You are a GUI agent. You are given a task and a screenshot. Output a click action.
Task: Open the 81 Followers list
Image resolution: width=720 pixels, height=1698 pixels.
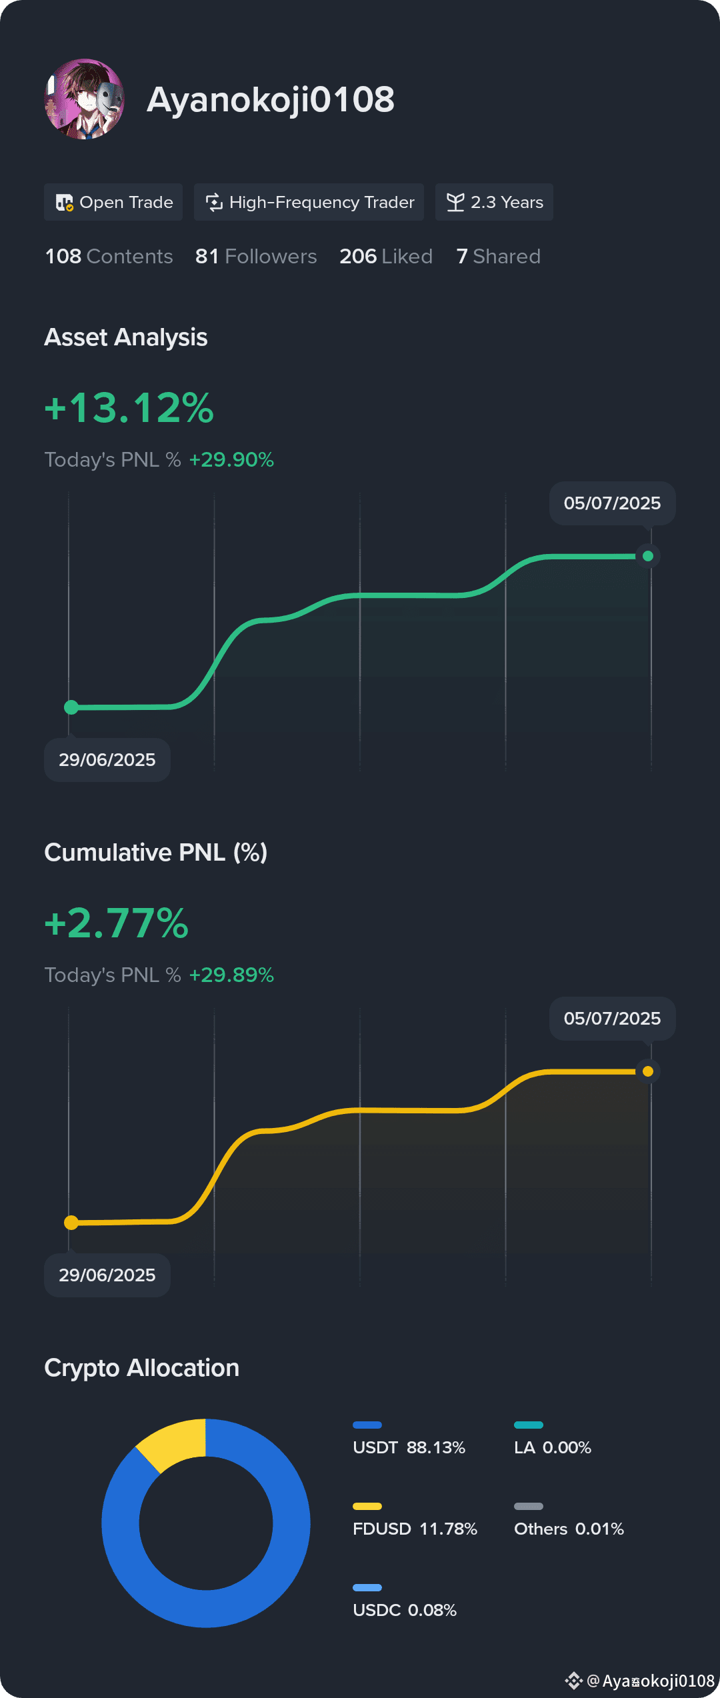tap(256, 257)
